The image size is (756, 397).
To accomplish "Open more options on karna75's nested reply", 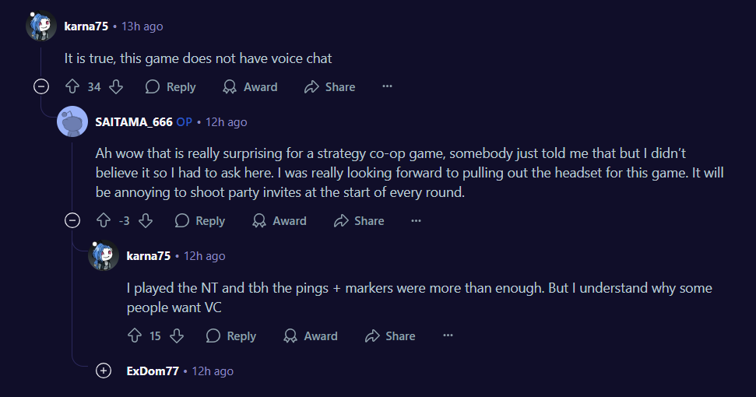I will [x=448, y=336].
